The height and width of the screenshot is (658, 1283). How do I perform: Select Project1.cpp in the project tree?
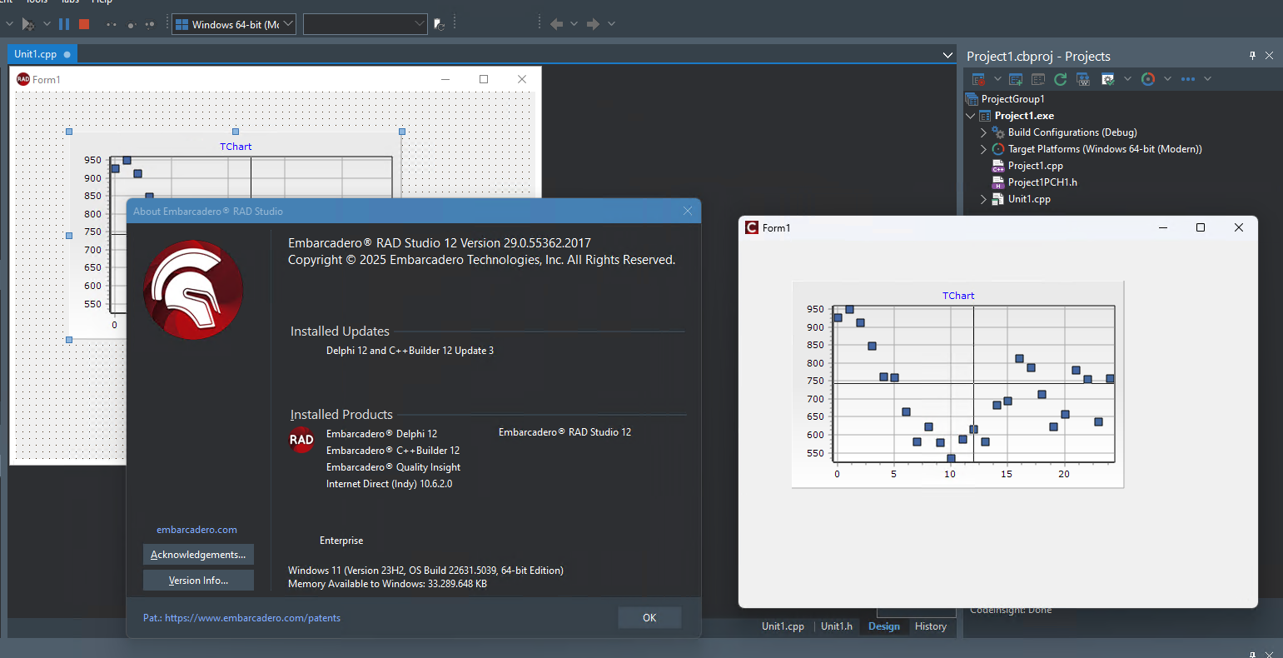tap(1035, 166)
